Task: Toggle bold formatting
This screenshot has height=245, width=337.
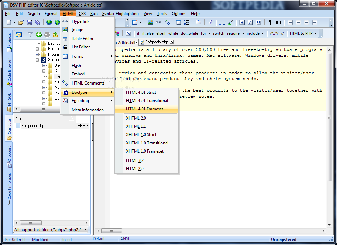Action: 242,22
